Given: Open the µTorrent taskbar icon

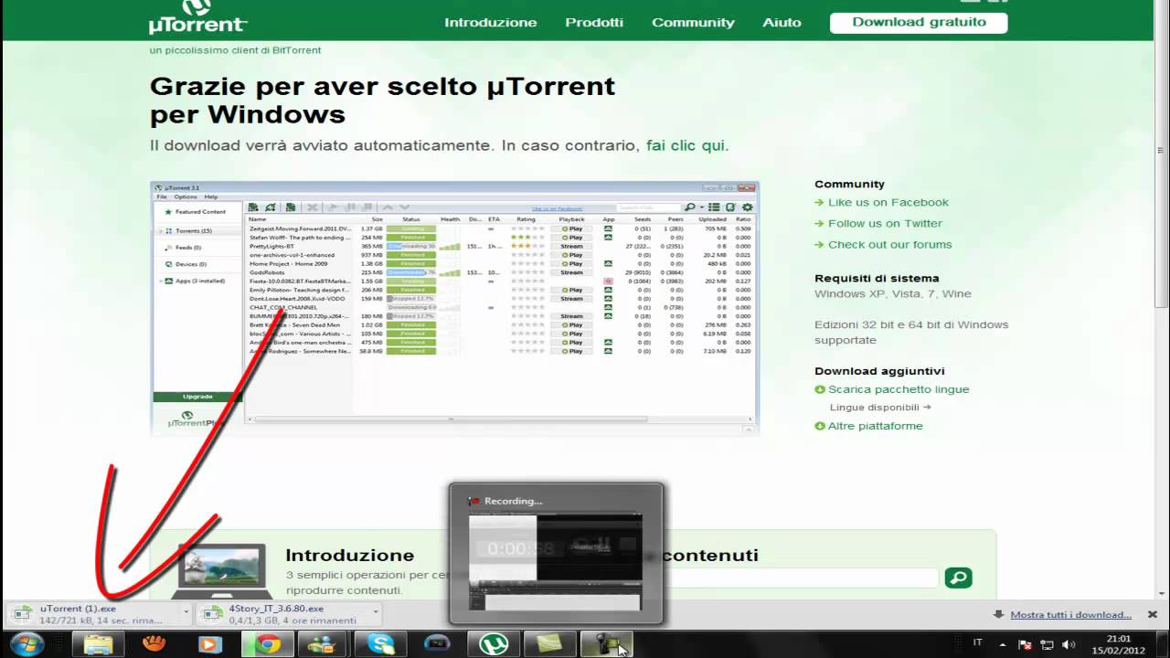Looking at the screenshot, I should [494, 644].
